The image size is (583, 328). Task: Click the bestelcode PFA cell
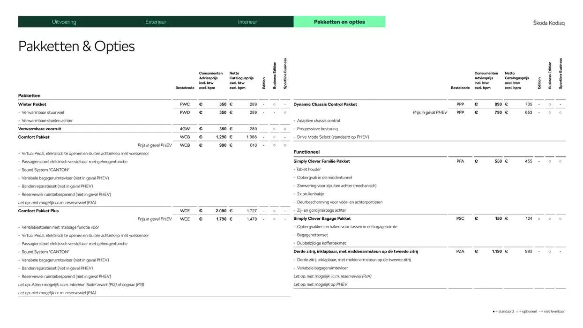click(460, 161)
